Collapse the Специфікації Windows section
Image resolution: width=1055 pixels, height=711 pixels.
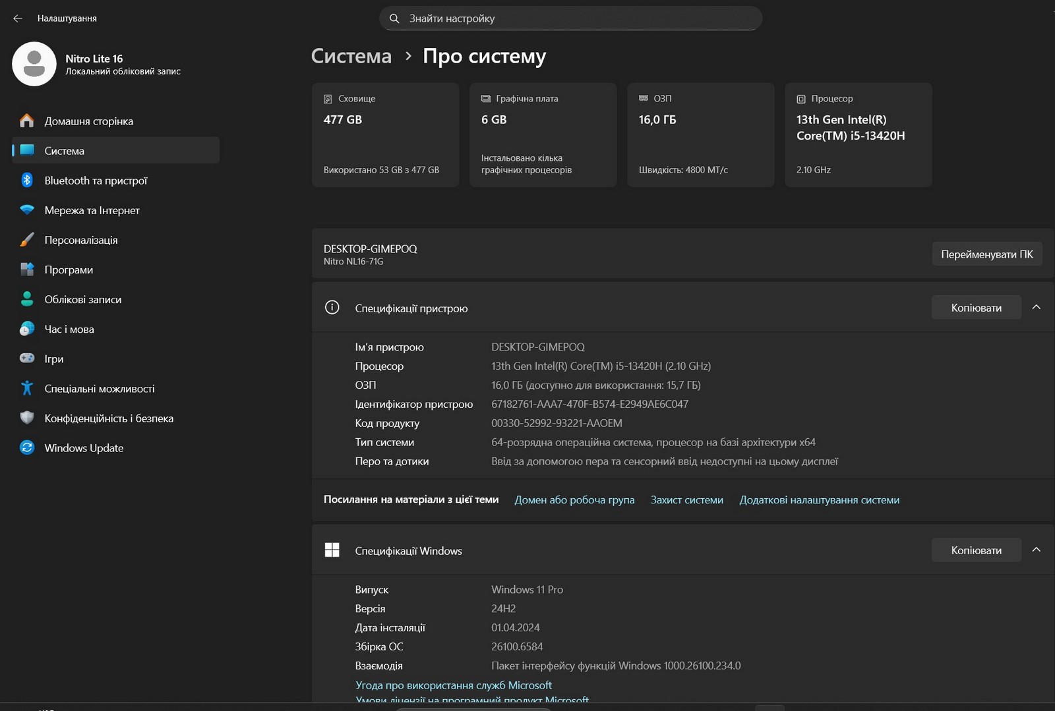(x=1036, y=550)
